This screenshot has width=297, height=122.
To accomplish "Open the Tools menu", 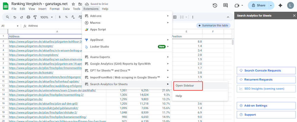I will pyautogui.click(x=77, y=9).
